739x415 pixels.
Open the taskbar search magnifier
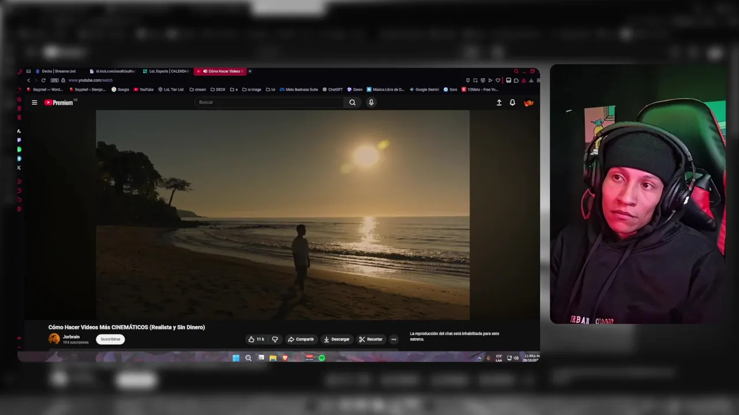pos(248,358)
